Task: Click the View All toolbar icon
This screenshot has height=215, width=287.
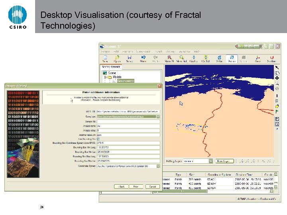Action: (x=169, y=59)
